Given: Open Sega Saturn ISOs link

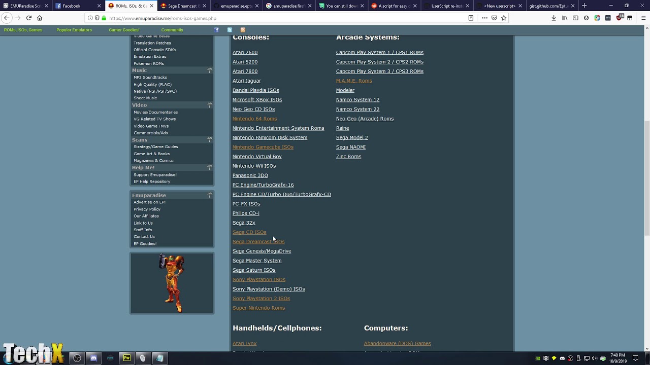Looking at the screenshot, I should point(254,270).
